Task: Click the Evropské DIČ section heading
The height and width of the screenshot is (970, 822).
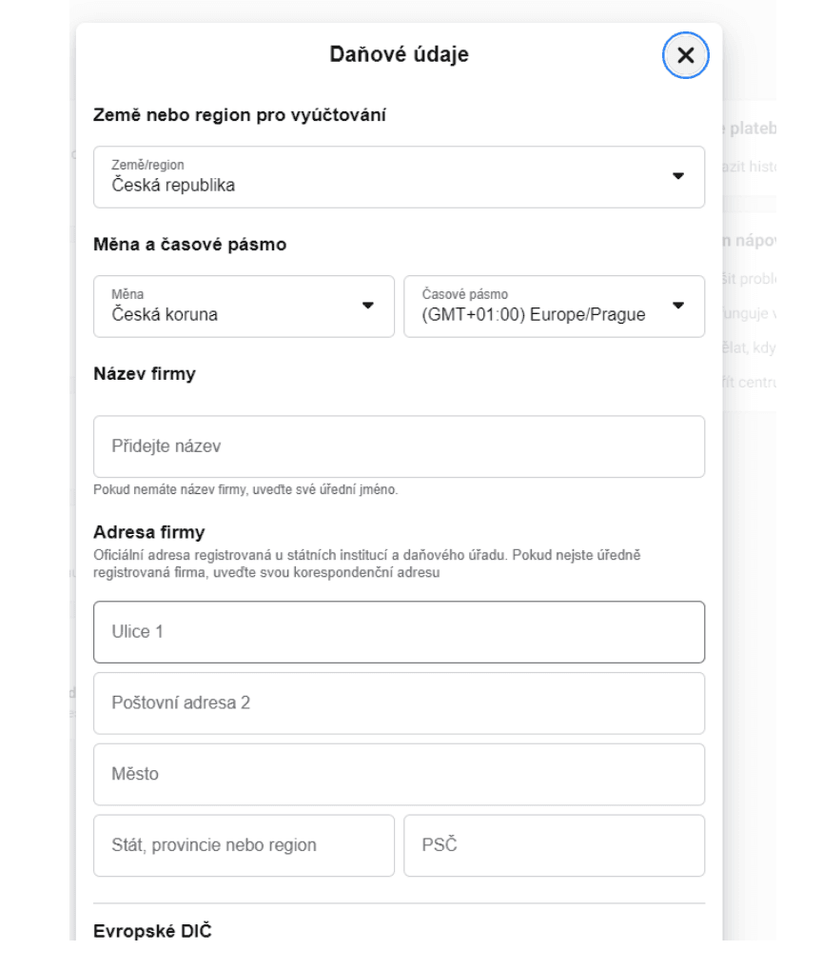Action: click(152, 931)
